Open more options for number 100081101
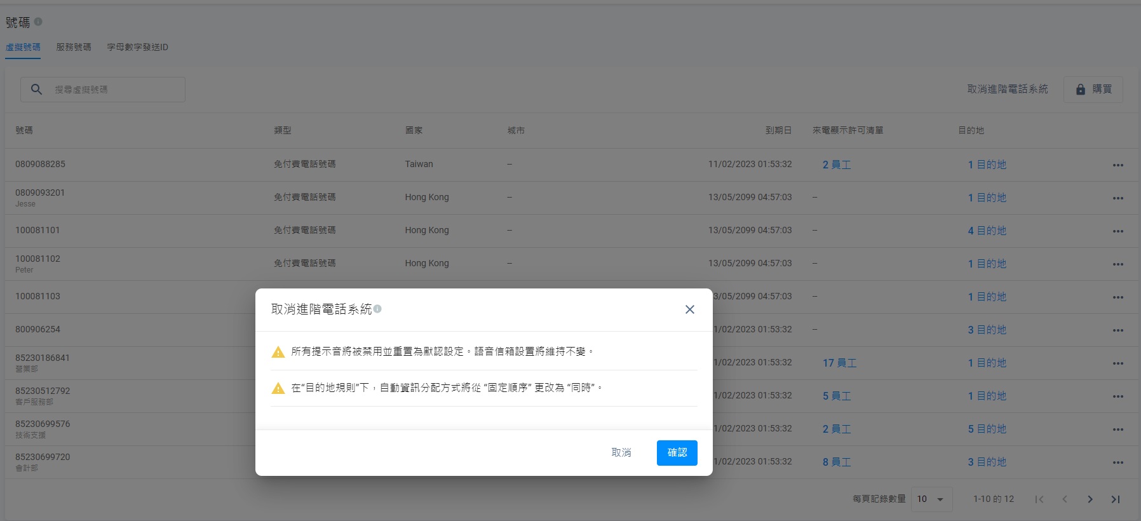Screen dimensions: 1141x521 [x=1117, y=231]
